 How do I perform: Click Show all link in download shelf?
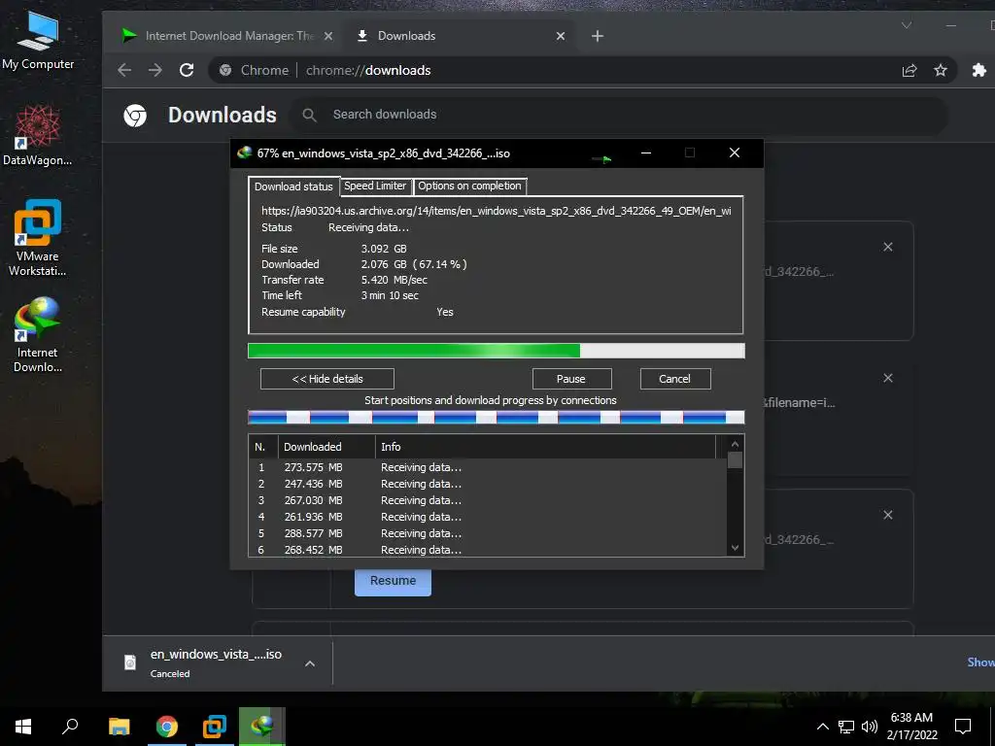pyautogui.click(x=981, y=662)
